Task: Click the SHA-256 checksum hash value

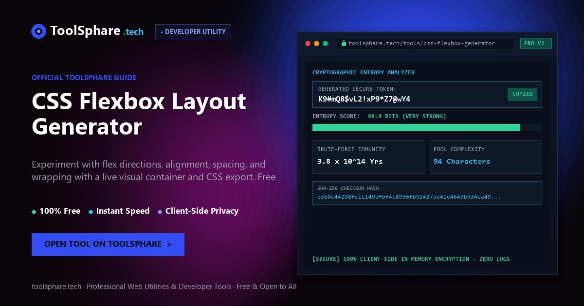Action: coord(409,197)
